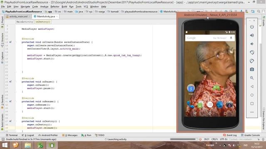Viewport: 266px width, 149px height.
Task: Click the emulator Power button
Action: 252,26
